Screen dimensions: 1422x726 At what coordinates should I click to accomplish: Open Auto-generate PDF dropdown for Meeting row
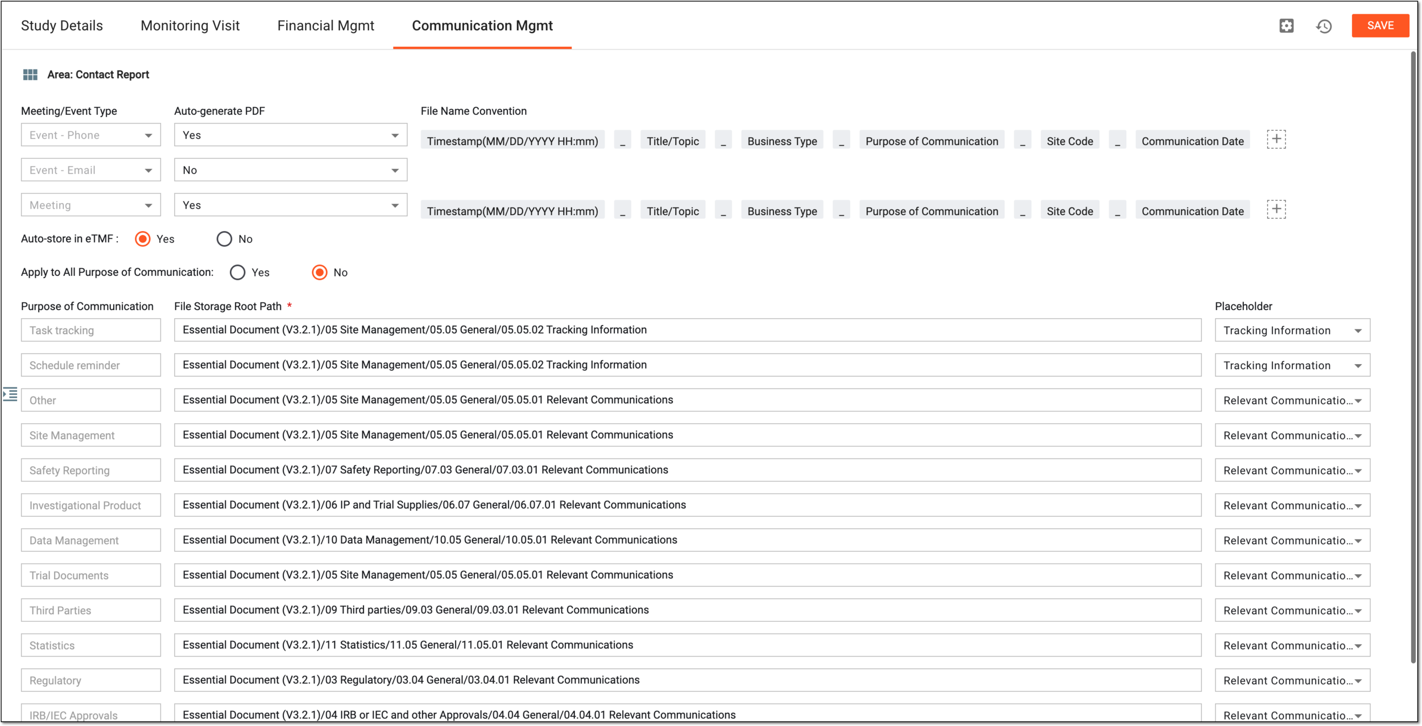[291, 205]
